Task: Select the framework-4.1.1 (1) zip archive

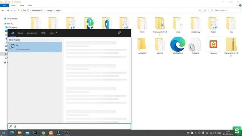Action: click(x=231, y=47)
